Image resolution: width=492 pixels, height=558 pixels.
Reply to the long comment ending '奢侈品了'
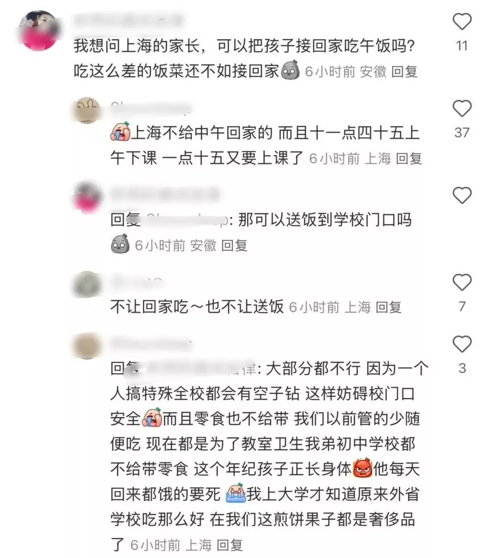[229, 545]
